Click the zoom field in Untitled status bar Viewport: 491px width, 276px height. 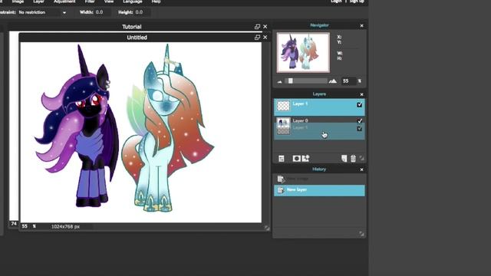click(x=25, y=226)
